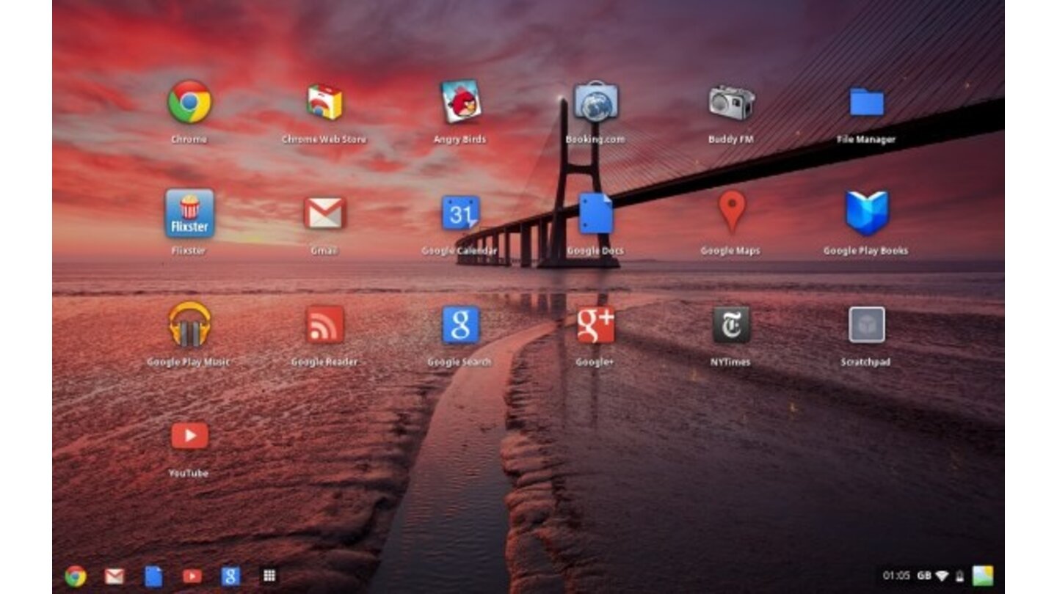Viewport: 1057px width, 594px height.
Task: Open Google Calendar app
Action: 460,213
